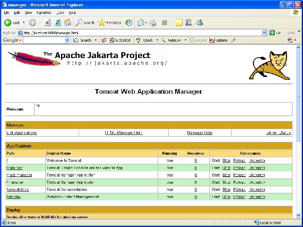Image resolution: width=303 pixels, height=227 pixels.
Task: Expand the Mail button dropdown arrow
Action: tap(146, 23)
